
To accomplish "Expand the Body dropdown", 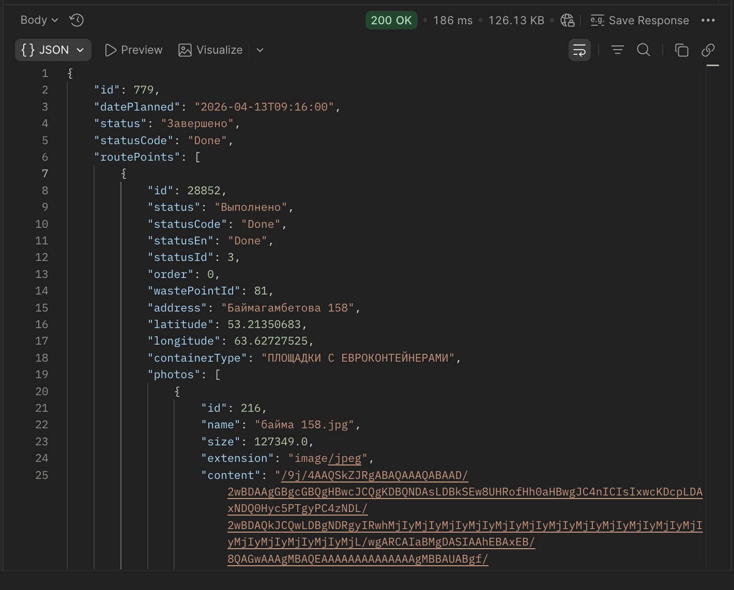I will (39, 20).
